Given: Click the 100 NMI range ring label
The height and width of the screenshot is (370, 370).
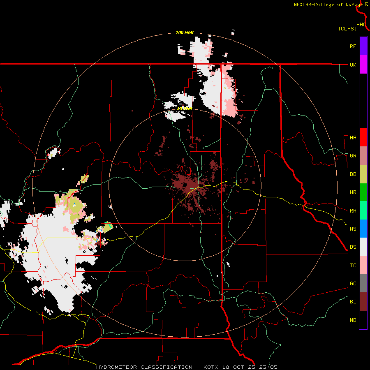Looking at the screenshot, I should click(185, 32).
